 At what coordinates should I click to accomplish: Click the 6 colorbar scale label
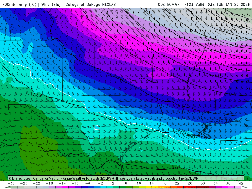126,183
